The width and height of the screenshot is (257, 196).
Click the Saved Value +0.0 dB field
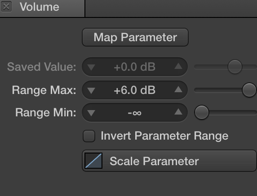135,67
